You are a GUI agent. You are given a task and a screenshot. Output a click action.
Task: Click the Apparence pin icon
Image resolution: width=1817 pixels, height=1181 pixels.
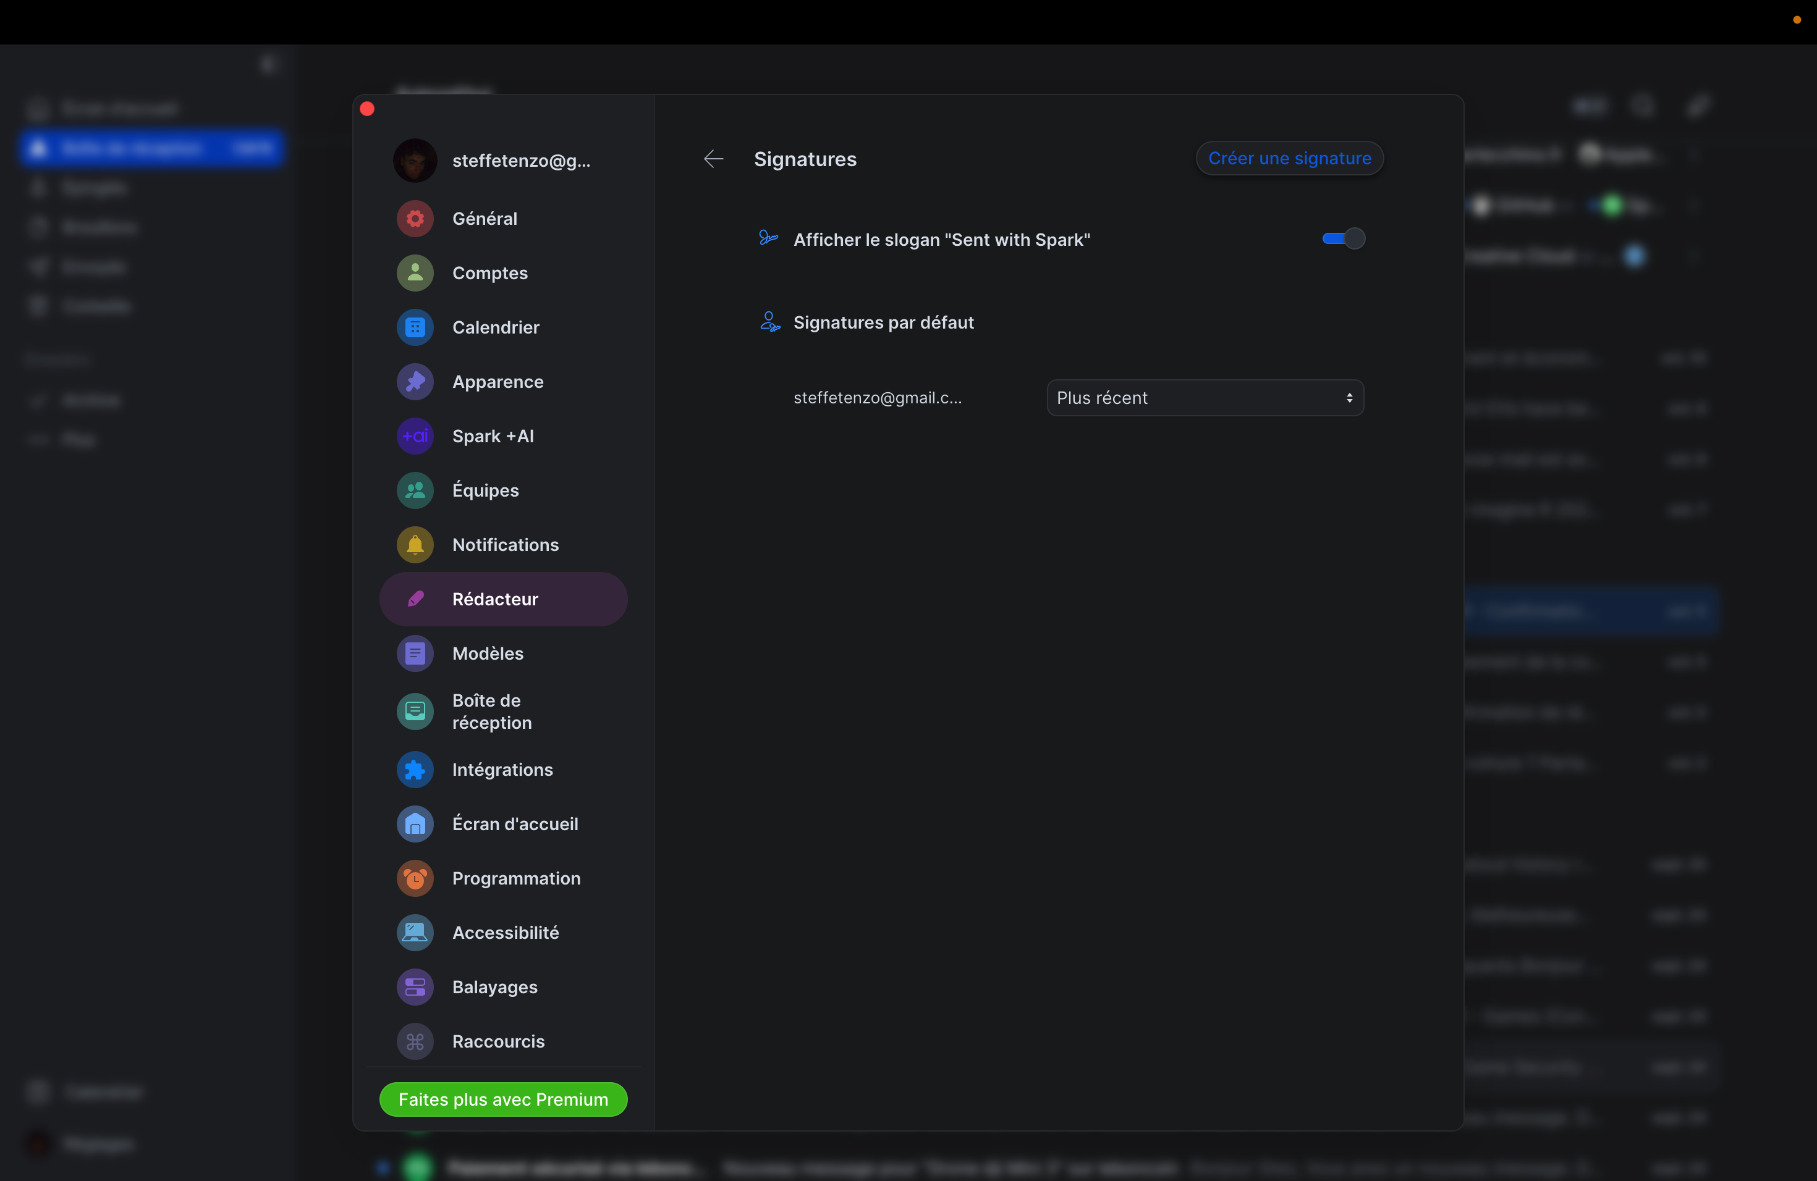(415, 382)
